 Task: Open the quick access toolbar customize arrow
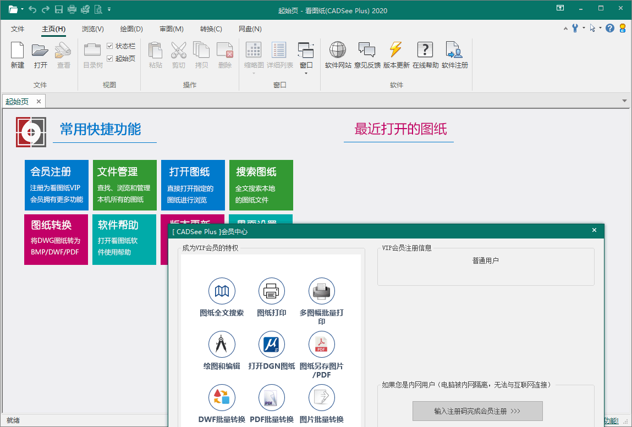click(x=109, y=9)
